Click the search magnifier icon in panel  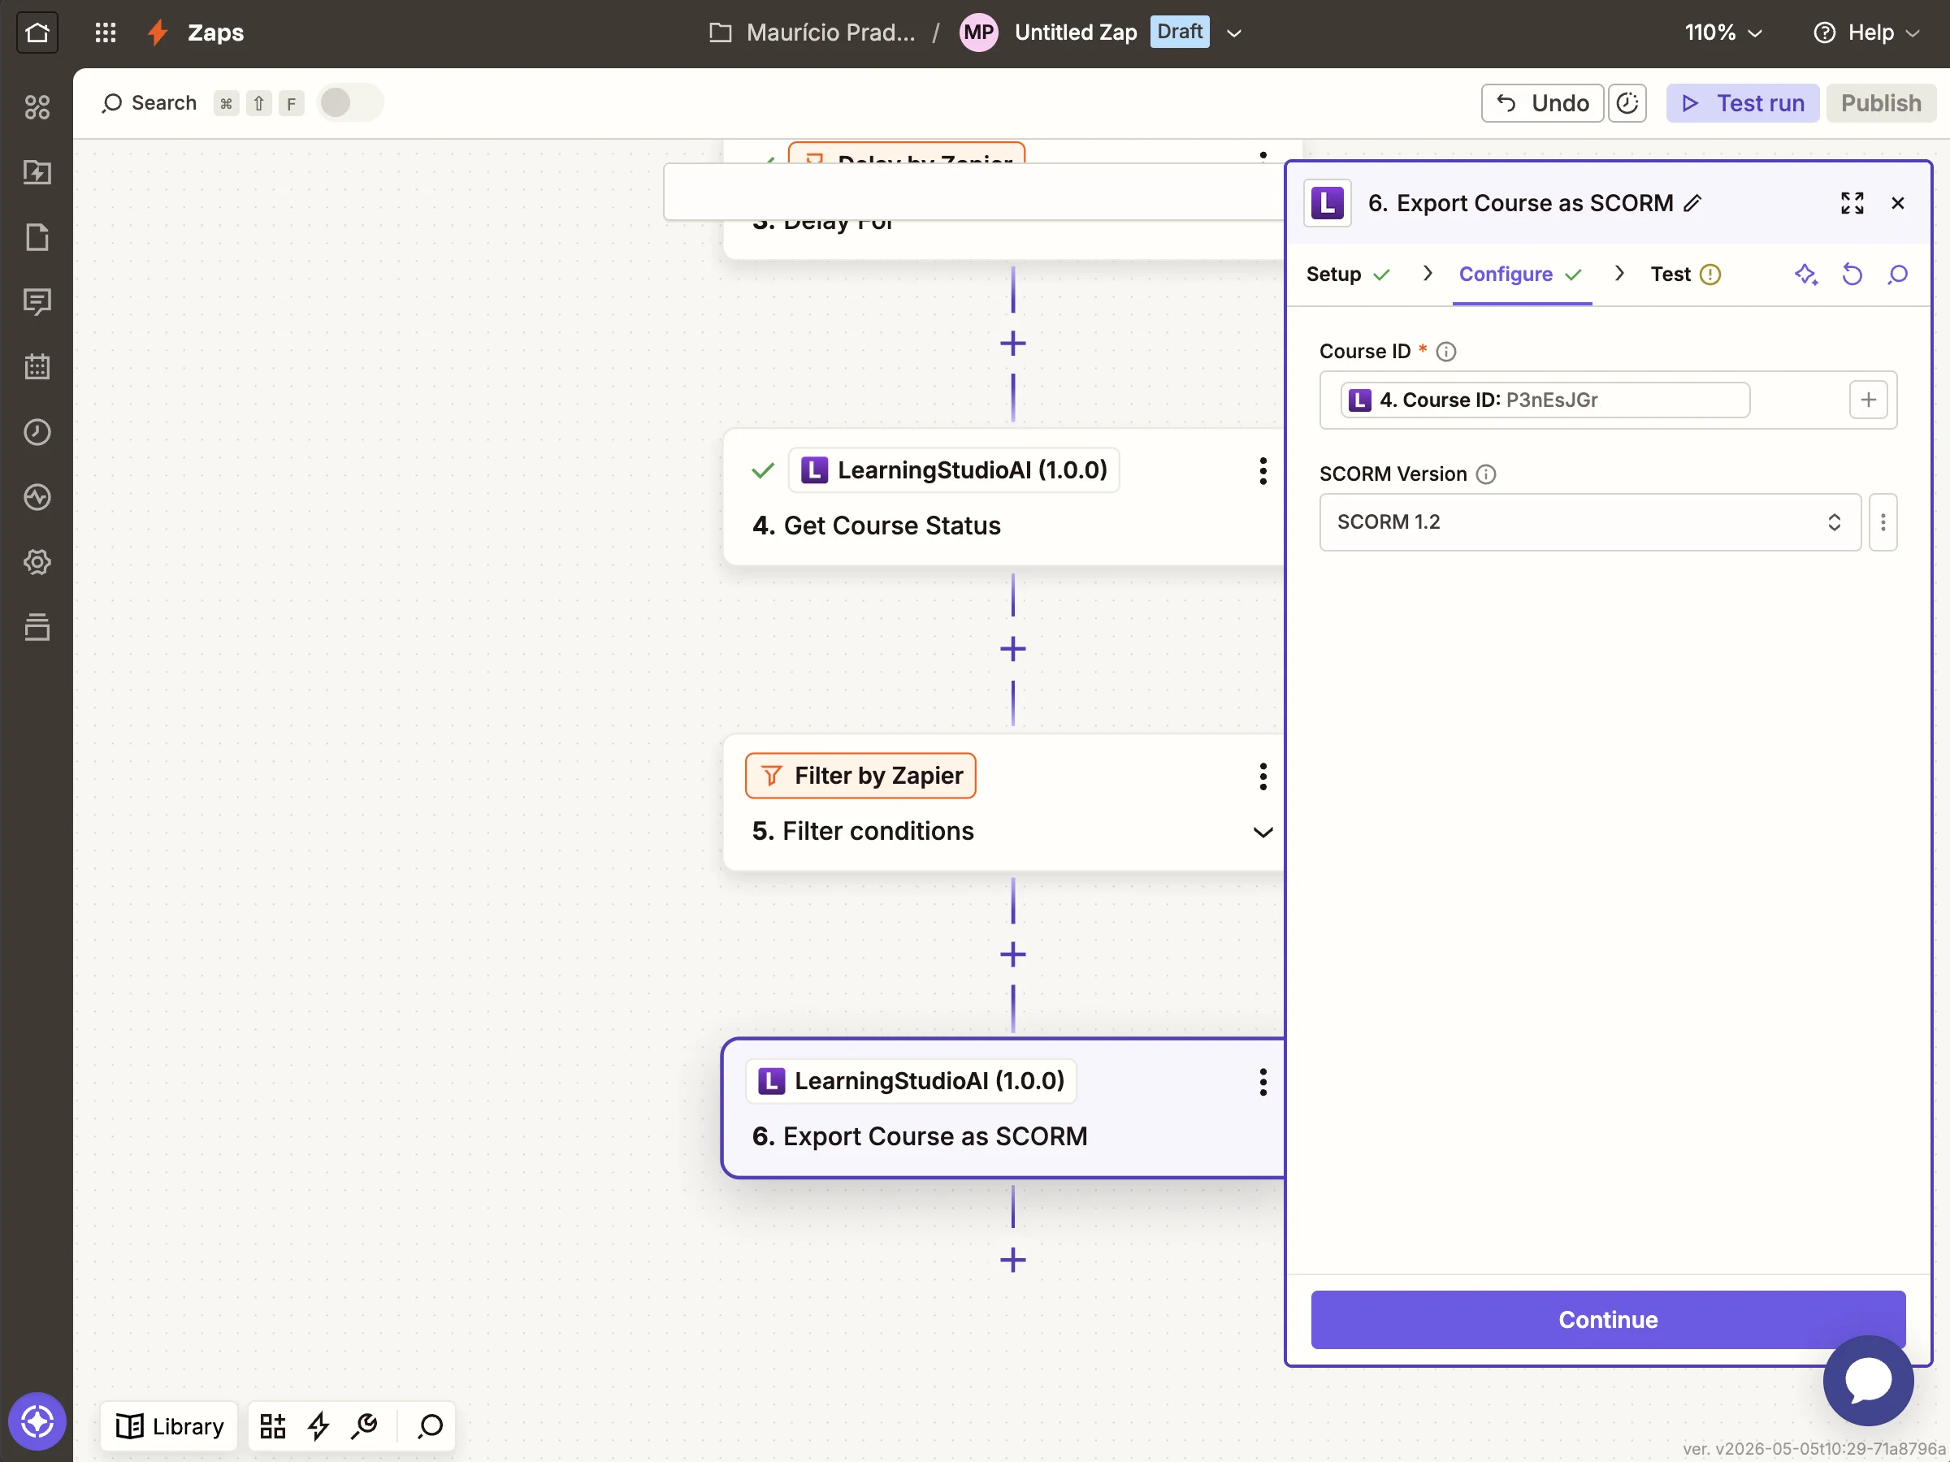tap(1898, 275)
